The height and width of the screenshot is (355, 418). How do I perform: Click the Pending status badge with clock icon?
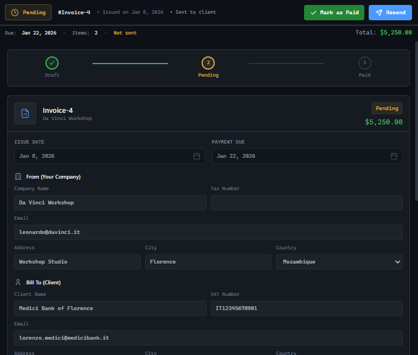click(28, 13)
